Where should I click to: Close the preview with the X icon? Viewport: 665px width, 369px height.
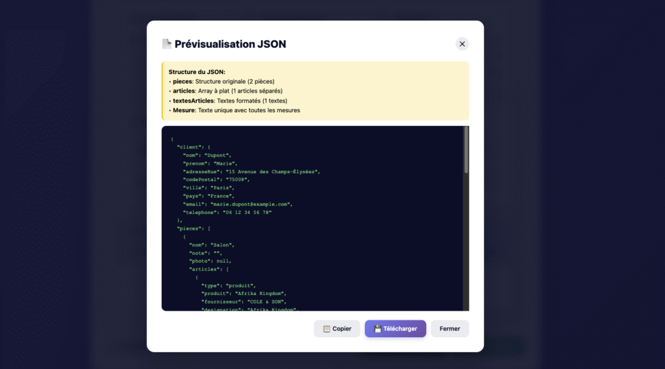coord(462,44)
